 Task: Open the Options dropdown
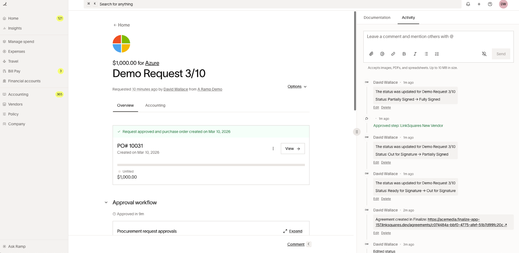(297, 87)
